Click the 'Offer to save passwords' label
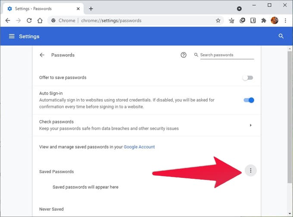The width and height of the screenshot is (293, 217). 63,77
